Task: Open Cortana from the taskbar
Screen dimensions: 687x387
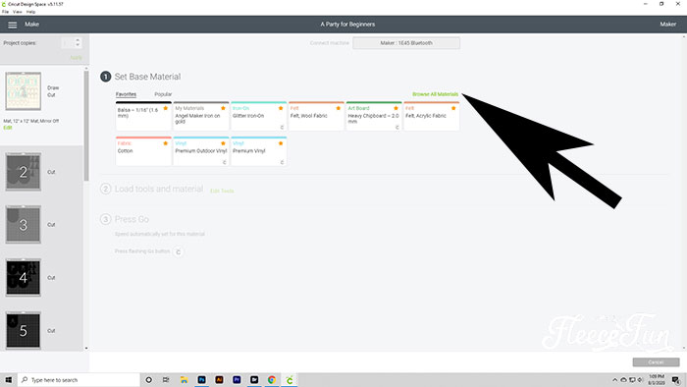Action: tap(148, 380)
